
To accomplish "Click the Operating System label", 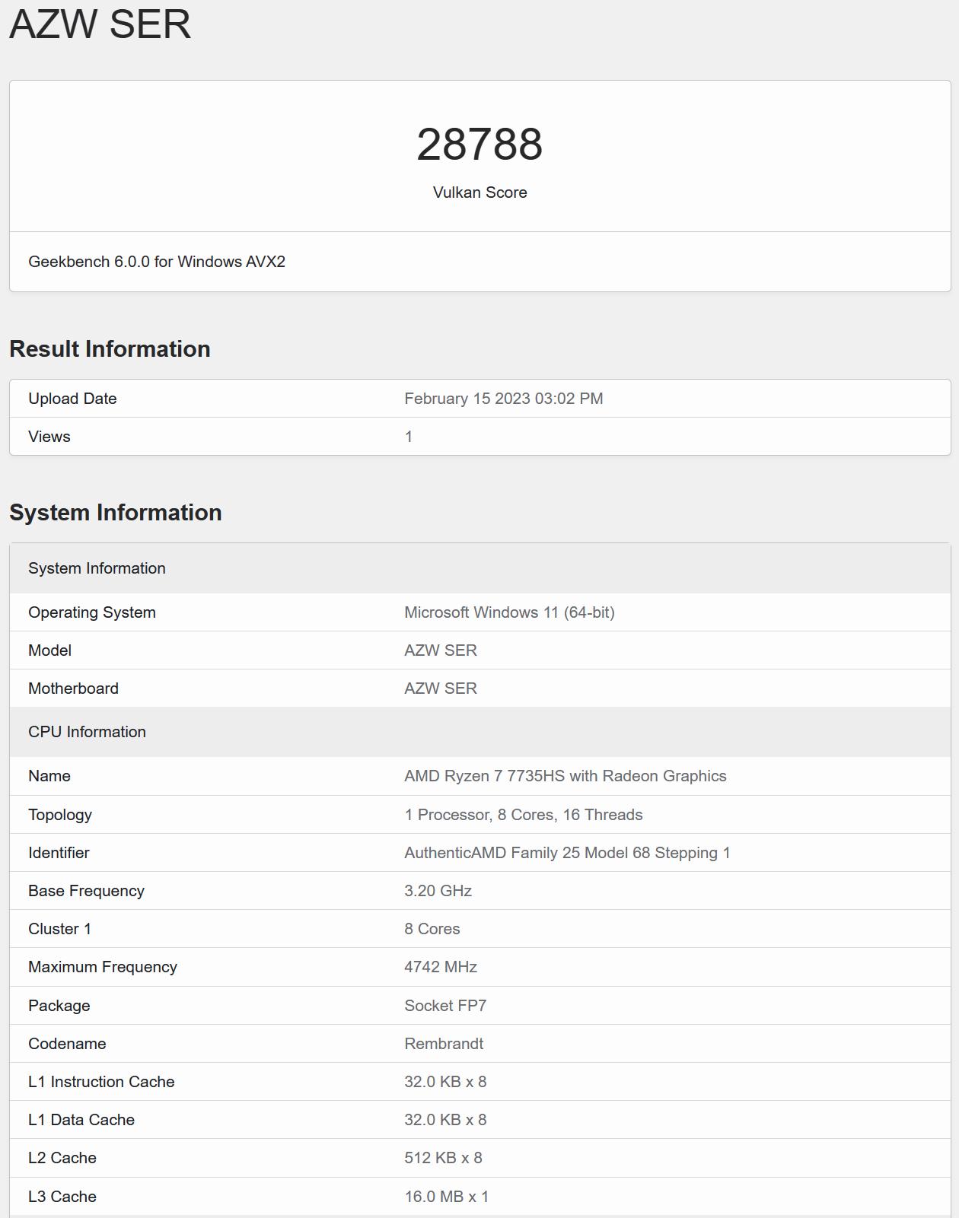I will pos(92,612).
